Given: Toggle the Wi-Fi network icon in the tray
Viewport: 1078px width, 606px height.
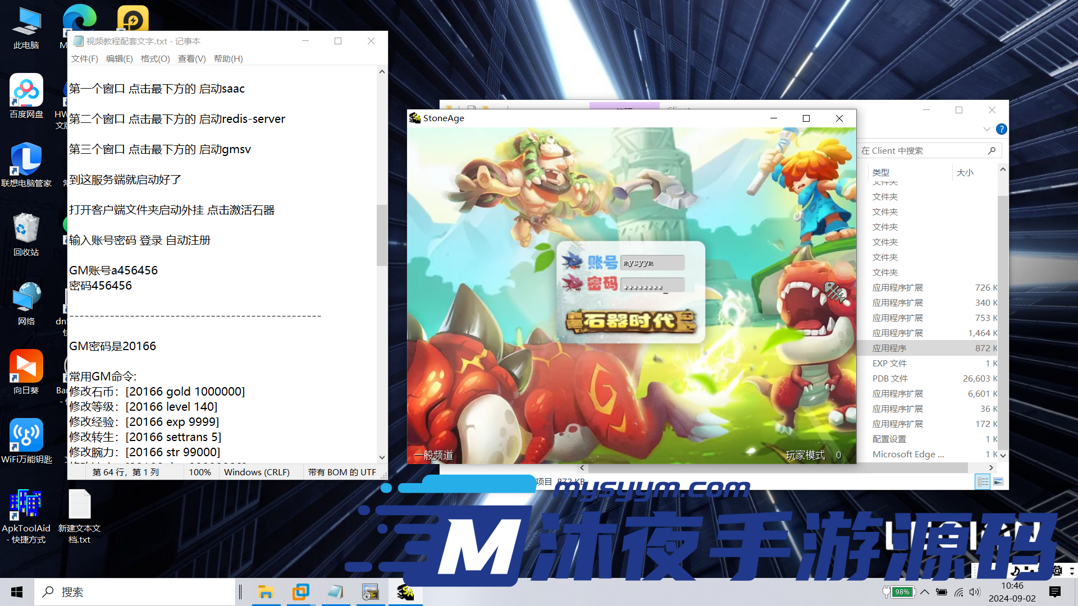Looking at the screenshot, I should coord(958,591).
